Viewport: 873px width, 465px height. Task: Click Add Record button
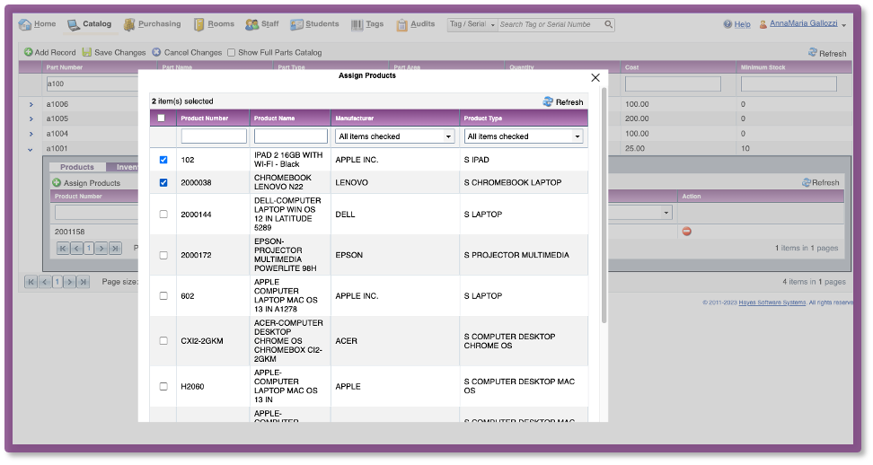pos(50,52)
